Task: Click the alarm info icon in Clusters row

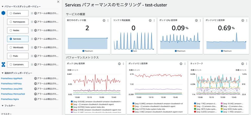Action: coord(36,13)
